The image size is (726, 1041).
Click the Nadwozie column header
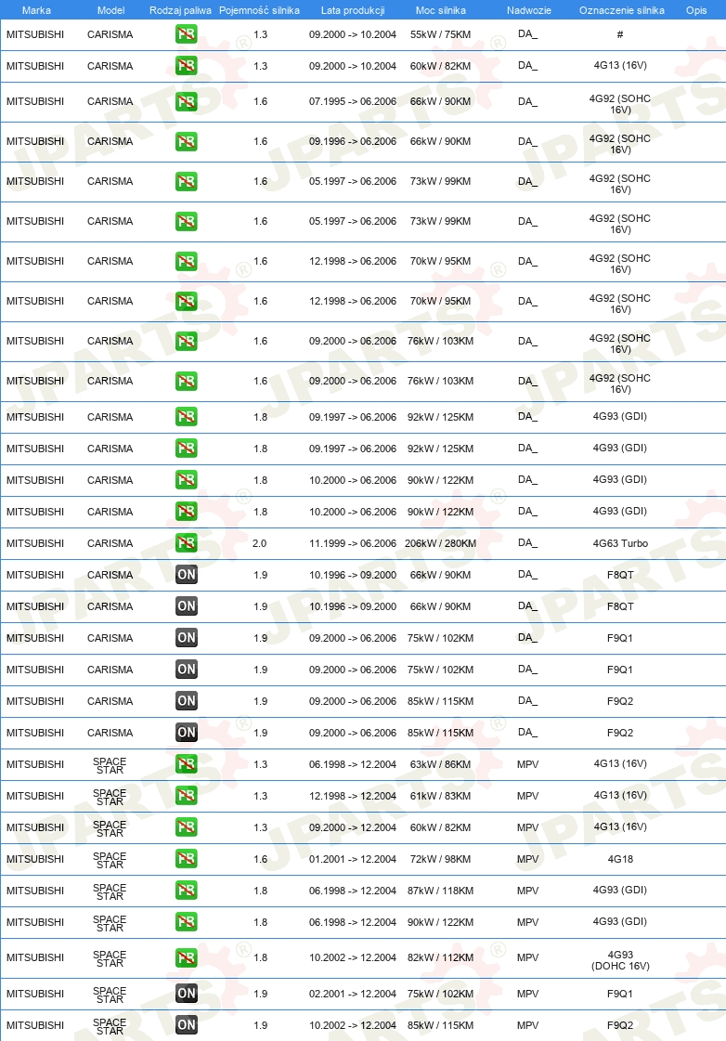click(x=529, y=10)
